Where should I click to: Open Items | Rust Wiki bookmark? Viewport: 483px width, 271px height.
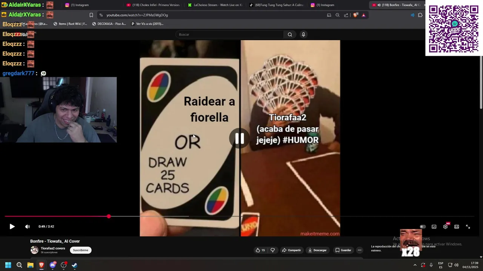coord(70,24)
